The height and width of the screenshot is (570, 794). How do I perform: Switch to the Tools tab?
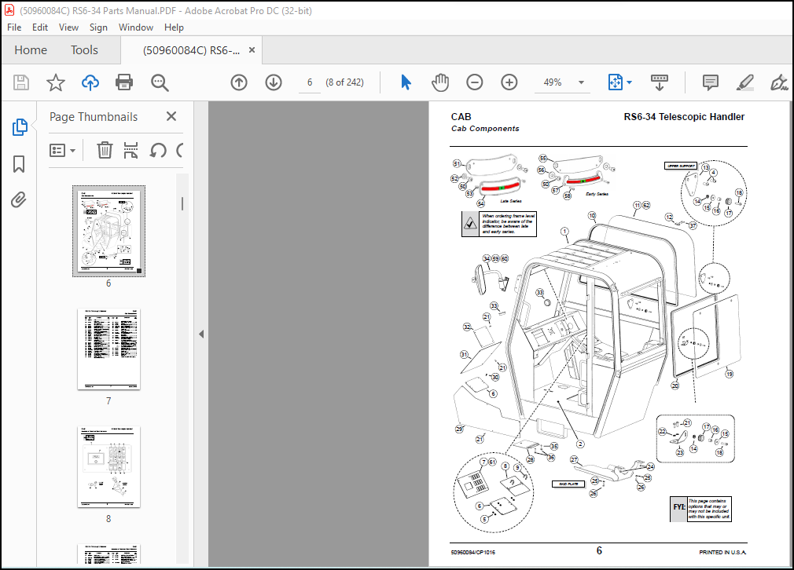(x=84, y=50)
